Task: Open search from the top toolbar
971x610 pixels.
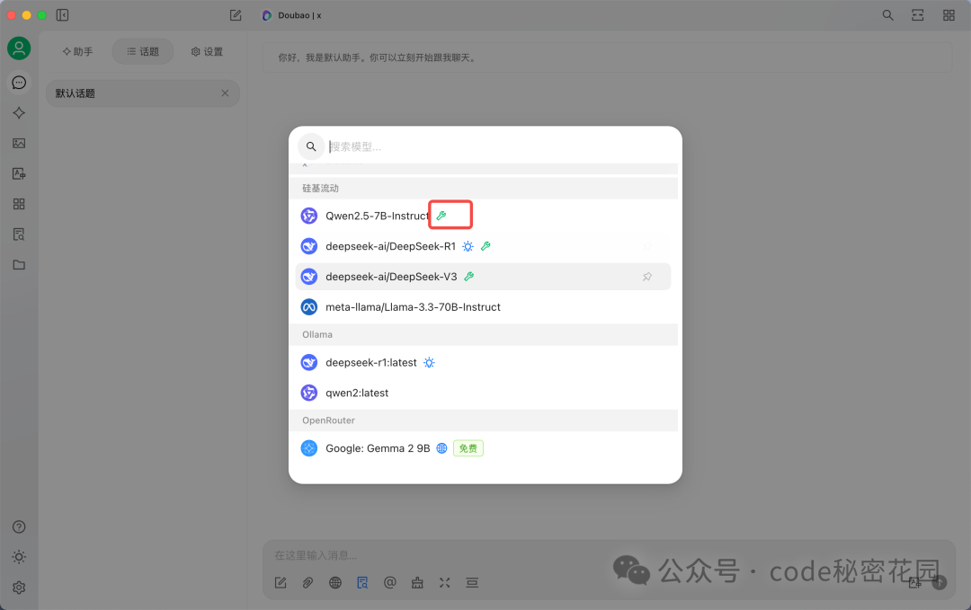Action: [887, 15]
